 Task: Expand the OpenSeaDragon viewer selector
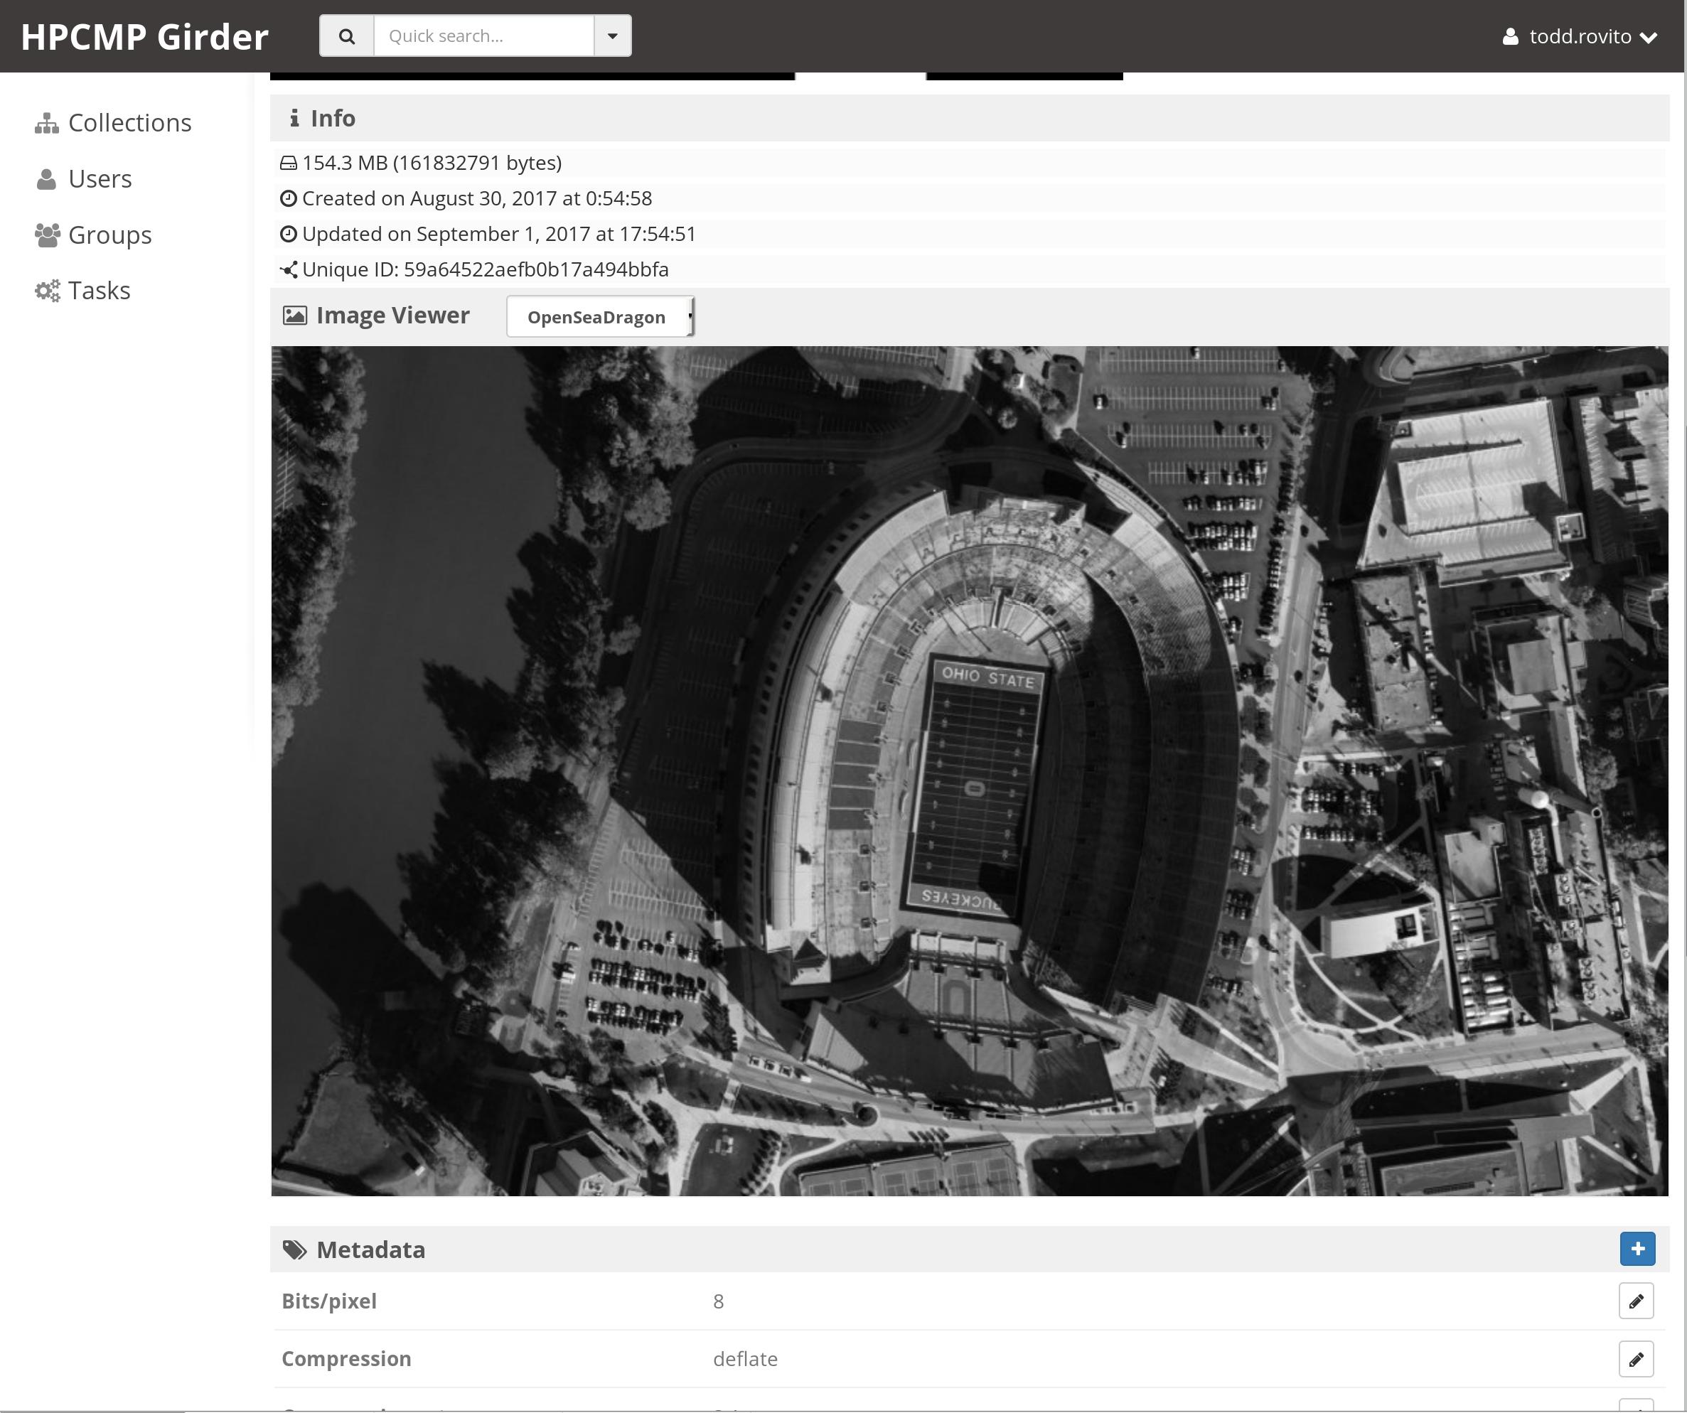click(600, 317)
